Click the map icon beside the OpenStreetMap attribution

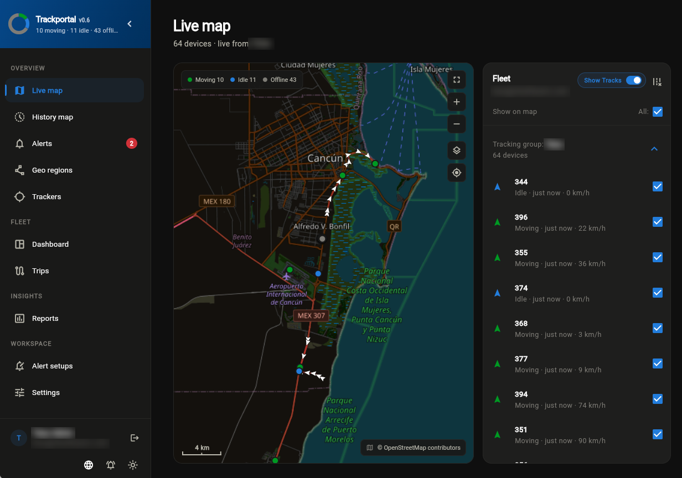(370, 448)
